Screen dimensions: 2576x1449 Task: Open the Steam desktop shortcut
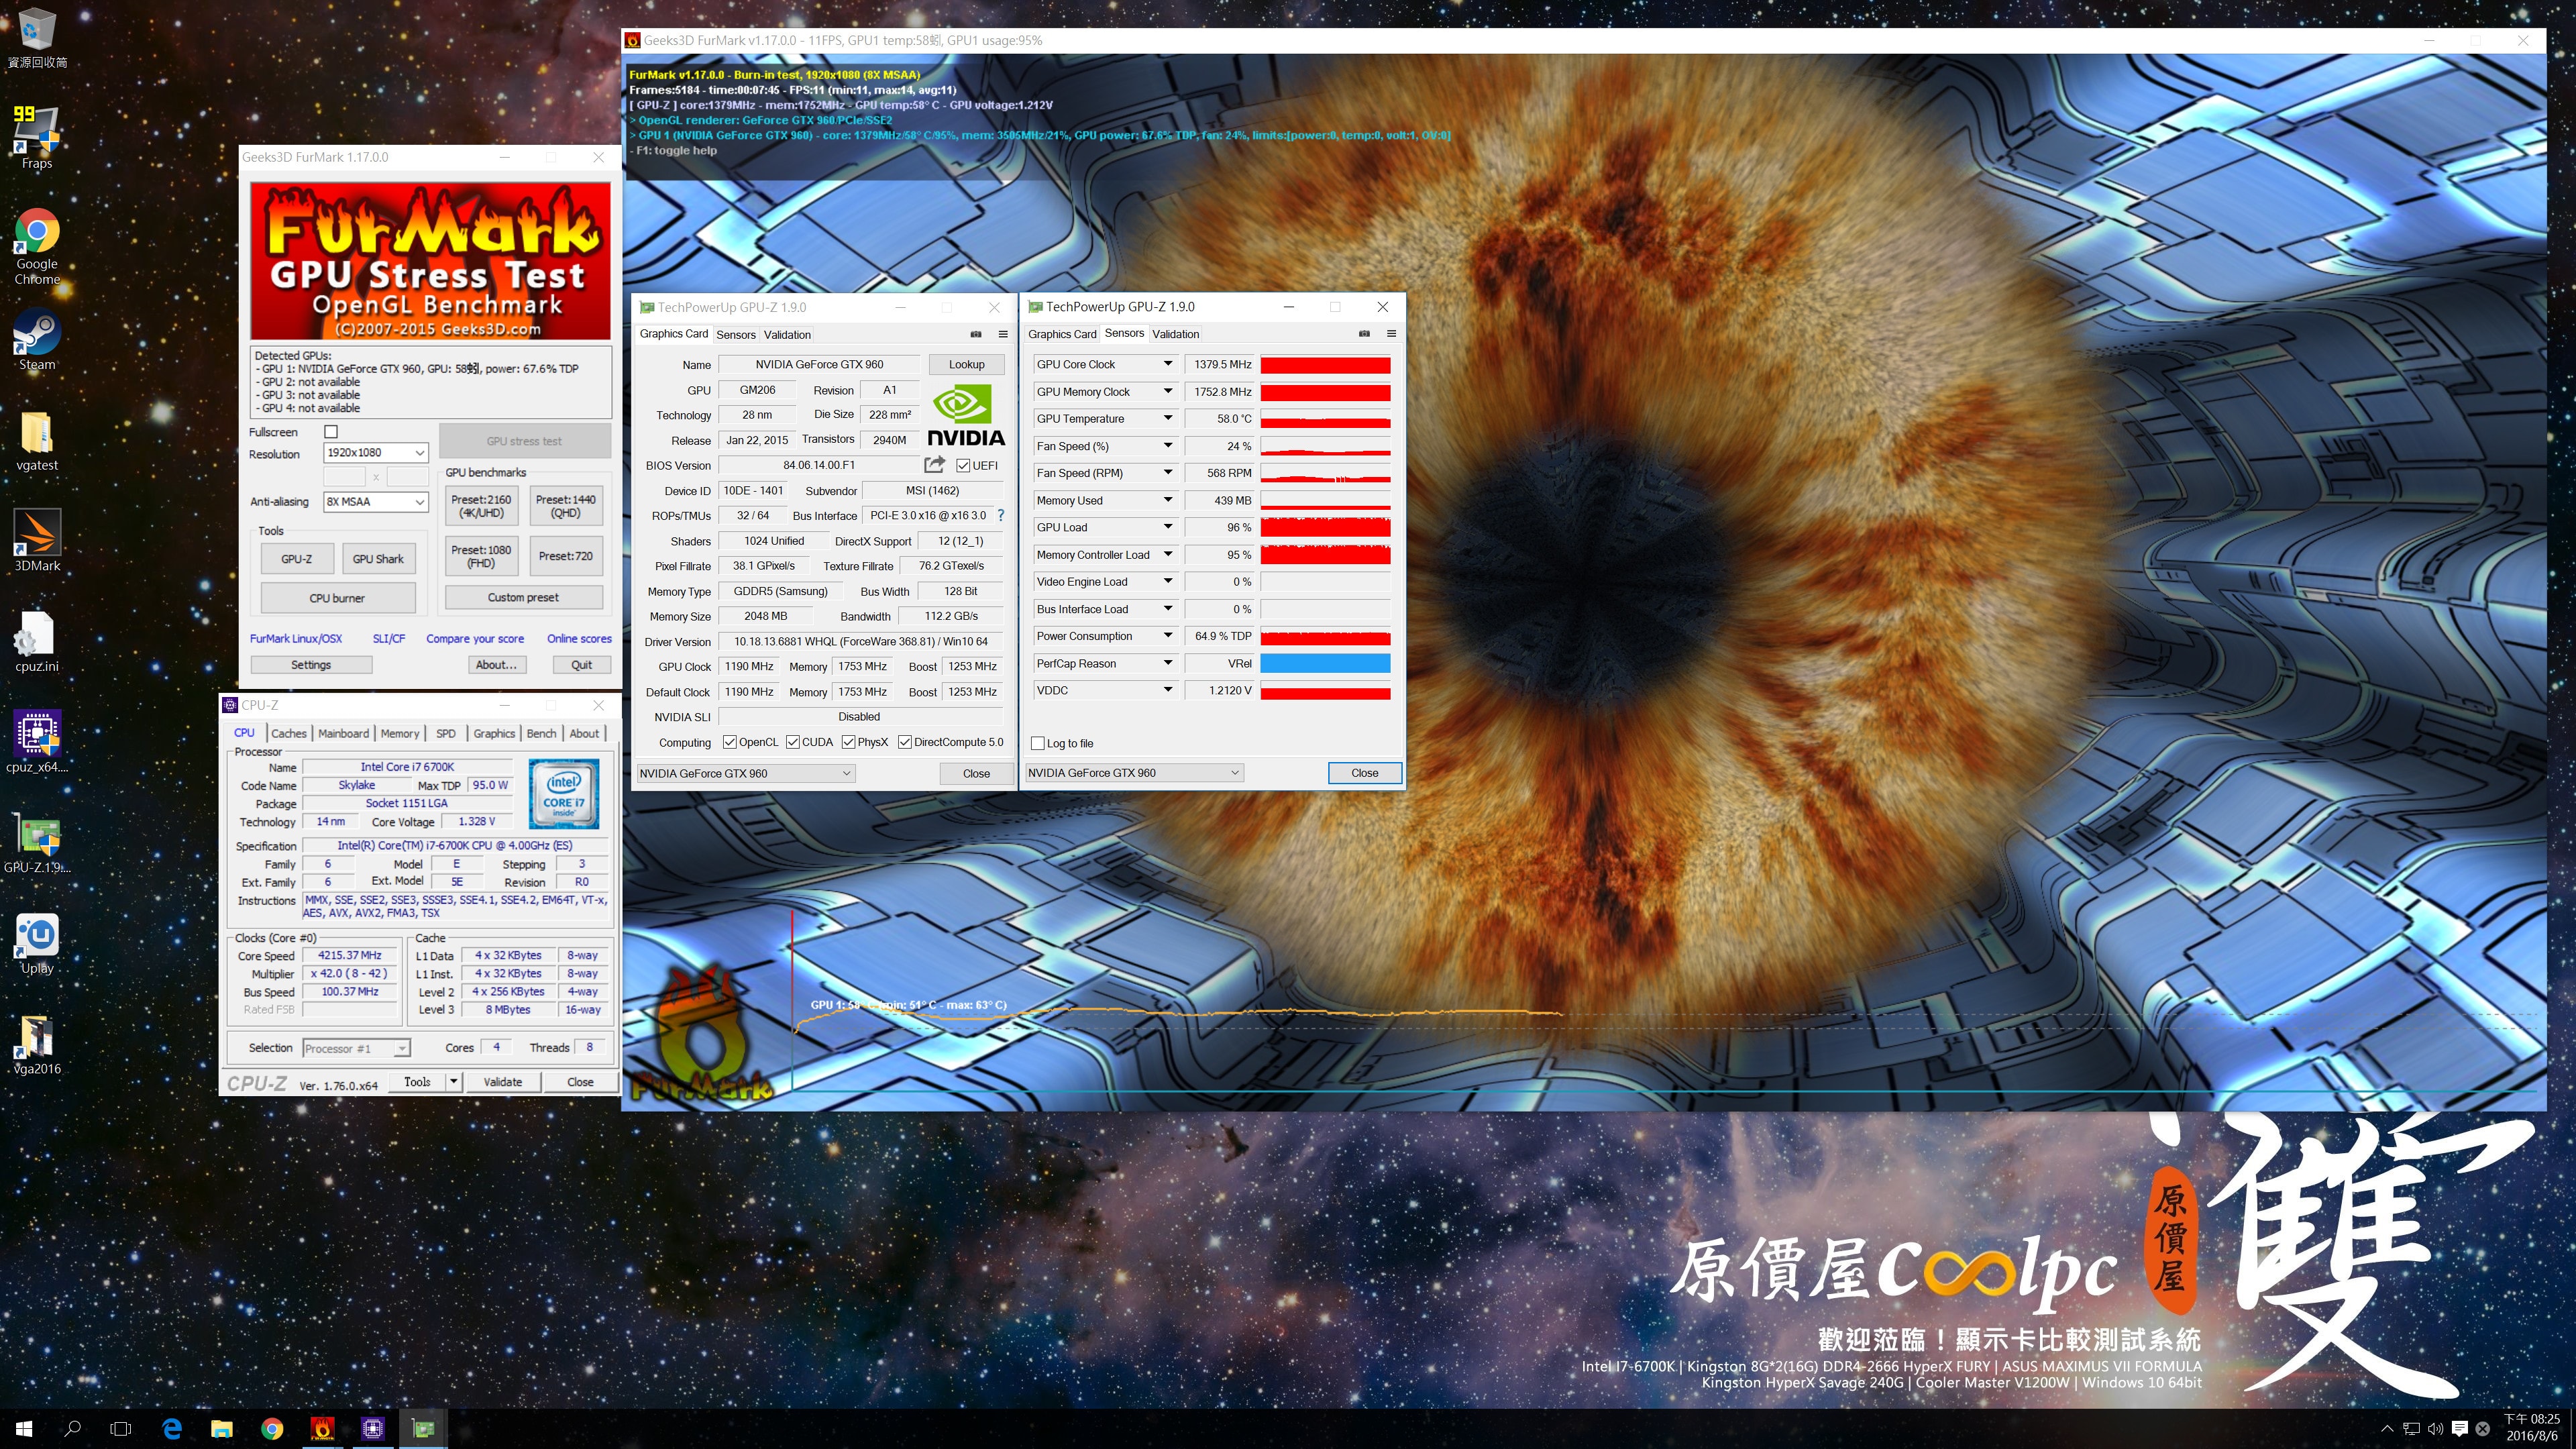click(x=37, y=340)
